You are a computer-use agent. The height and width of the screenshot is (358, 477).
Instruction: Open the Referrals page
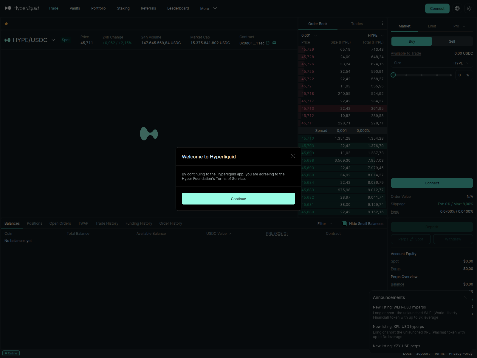(x=148, y=8)
